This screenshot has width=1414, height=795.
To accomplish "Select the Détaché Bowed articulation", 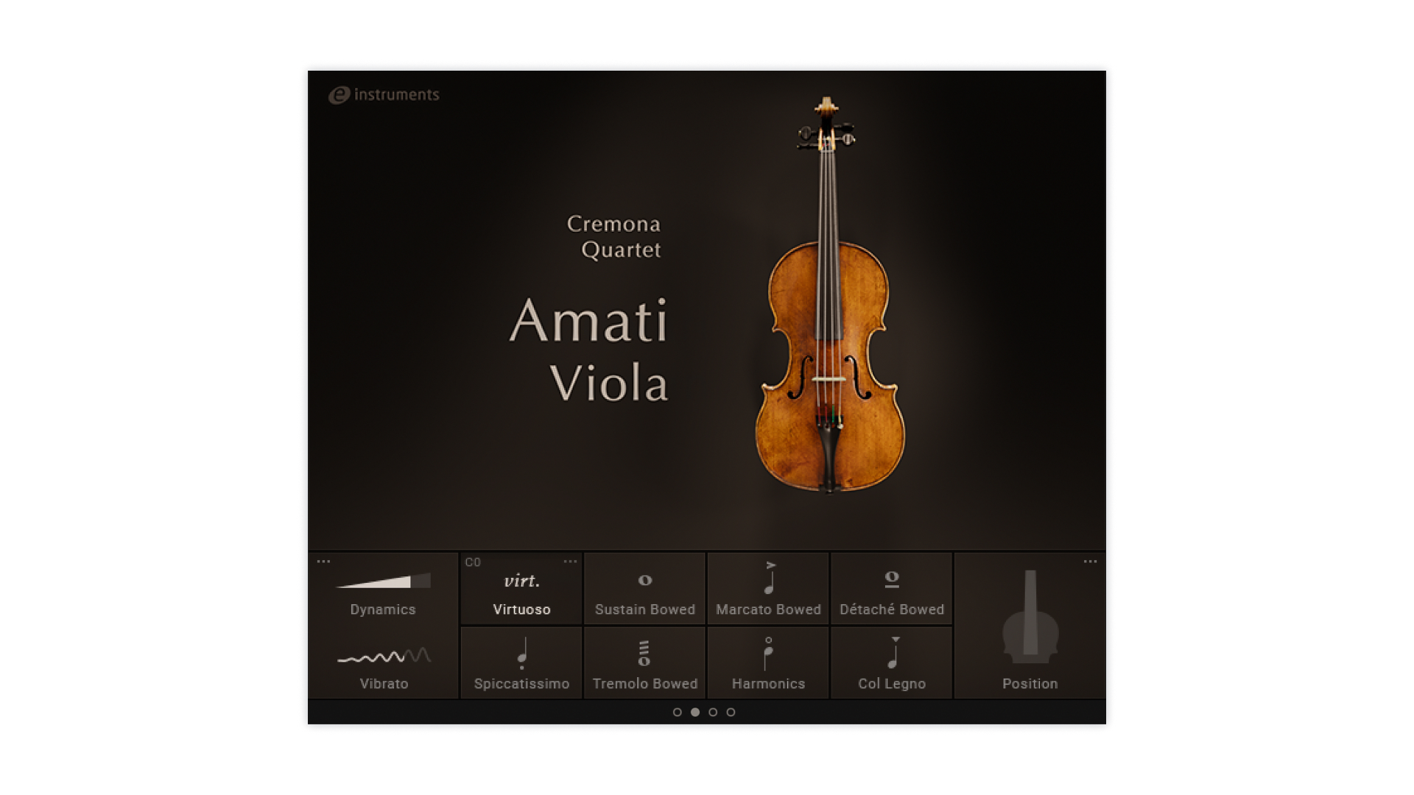I will click(891, 589).
